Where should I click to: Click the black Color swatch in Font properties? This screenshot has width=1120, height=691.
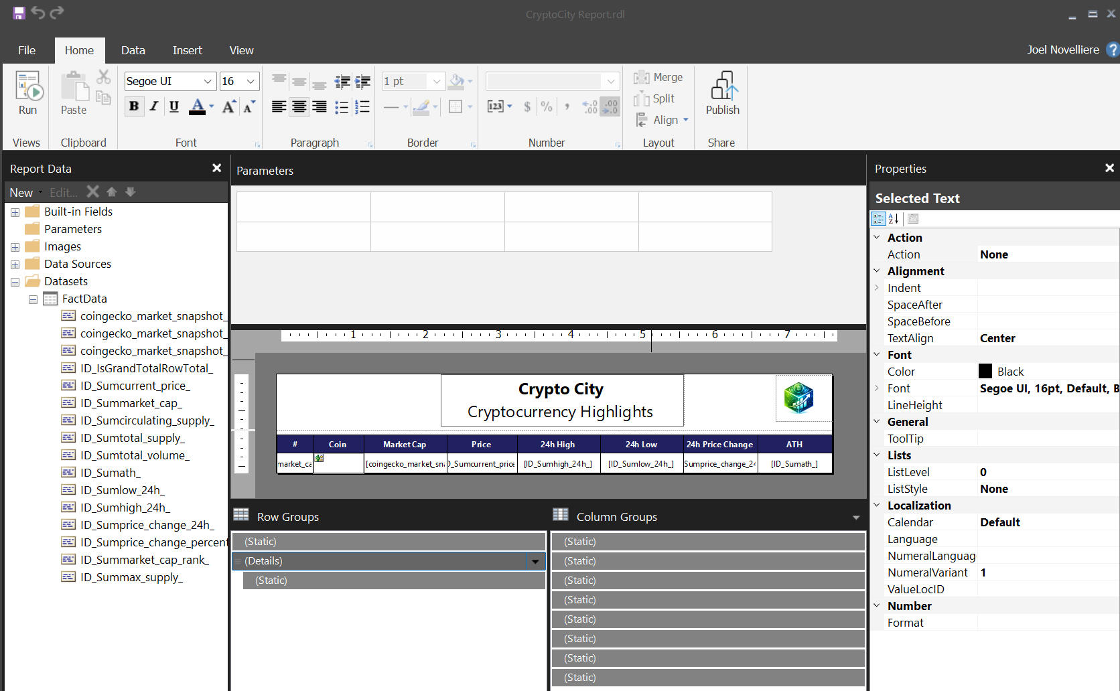coord(985,372)
